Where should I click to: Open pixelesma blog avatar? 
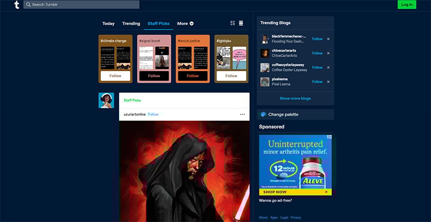click(265, 82)
